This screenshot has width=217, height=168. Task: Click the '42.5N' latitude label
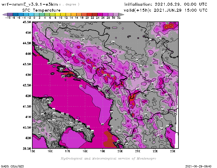pos(27,85)
